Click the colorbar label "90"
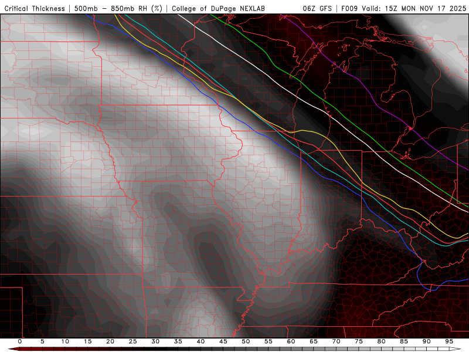 click(x=427, y=341)
